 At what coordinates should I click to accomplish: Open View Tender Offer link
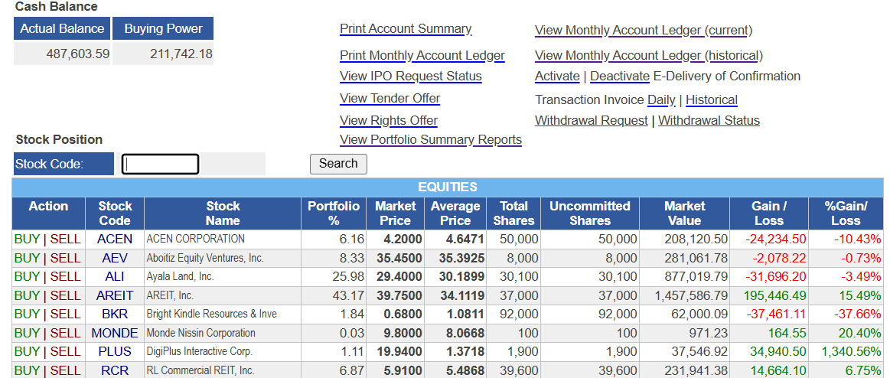(x=390, y=98)
